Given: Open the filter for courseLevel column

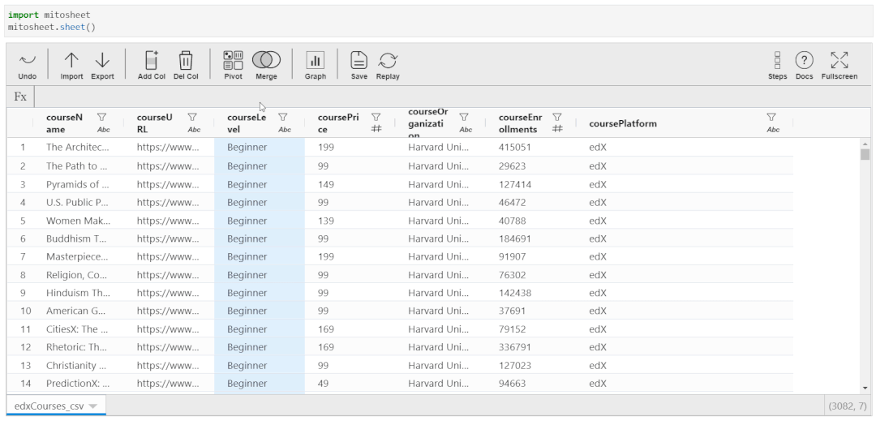Looking at the screenshot, I should [x=283, y=118].
